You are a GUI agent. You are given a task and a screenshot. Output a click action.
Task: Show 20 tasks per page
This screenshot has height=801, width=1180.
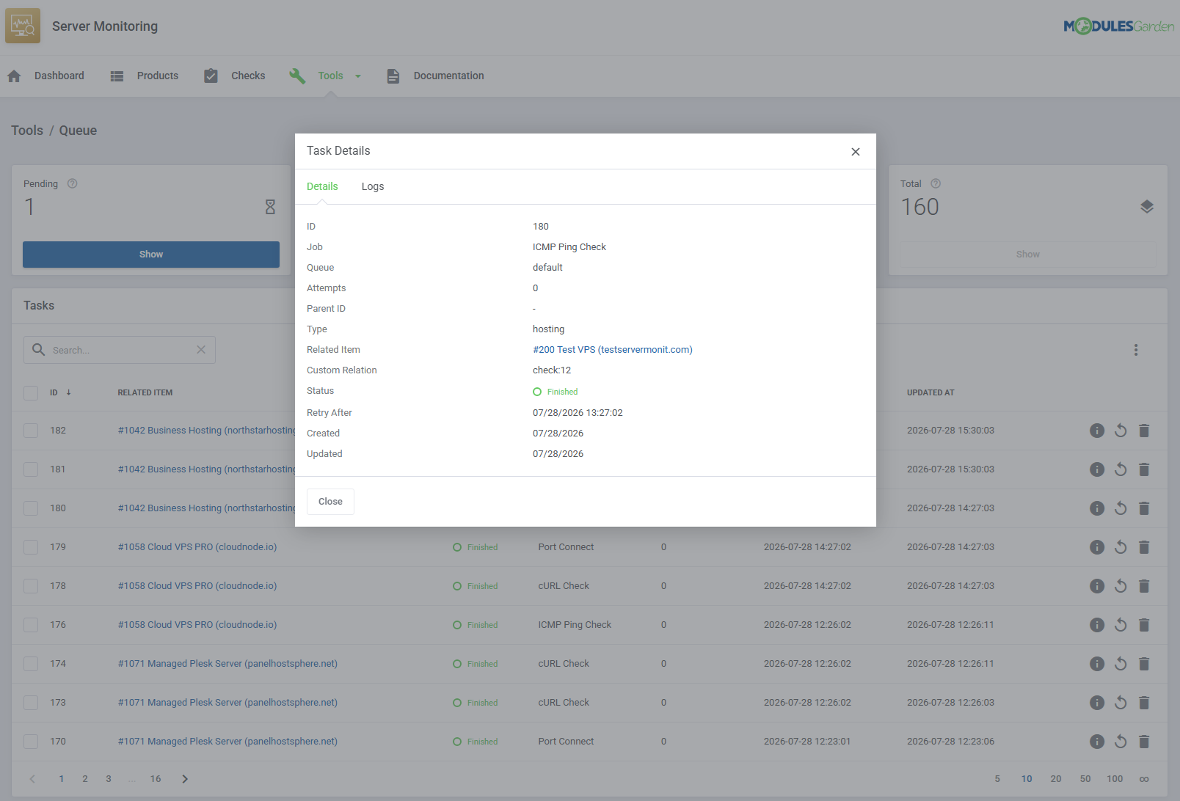pyautogui.click(x=1056, y=779)
